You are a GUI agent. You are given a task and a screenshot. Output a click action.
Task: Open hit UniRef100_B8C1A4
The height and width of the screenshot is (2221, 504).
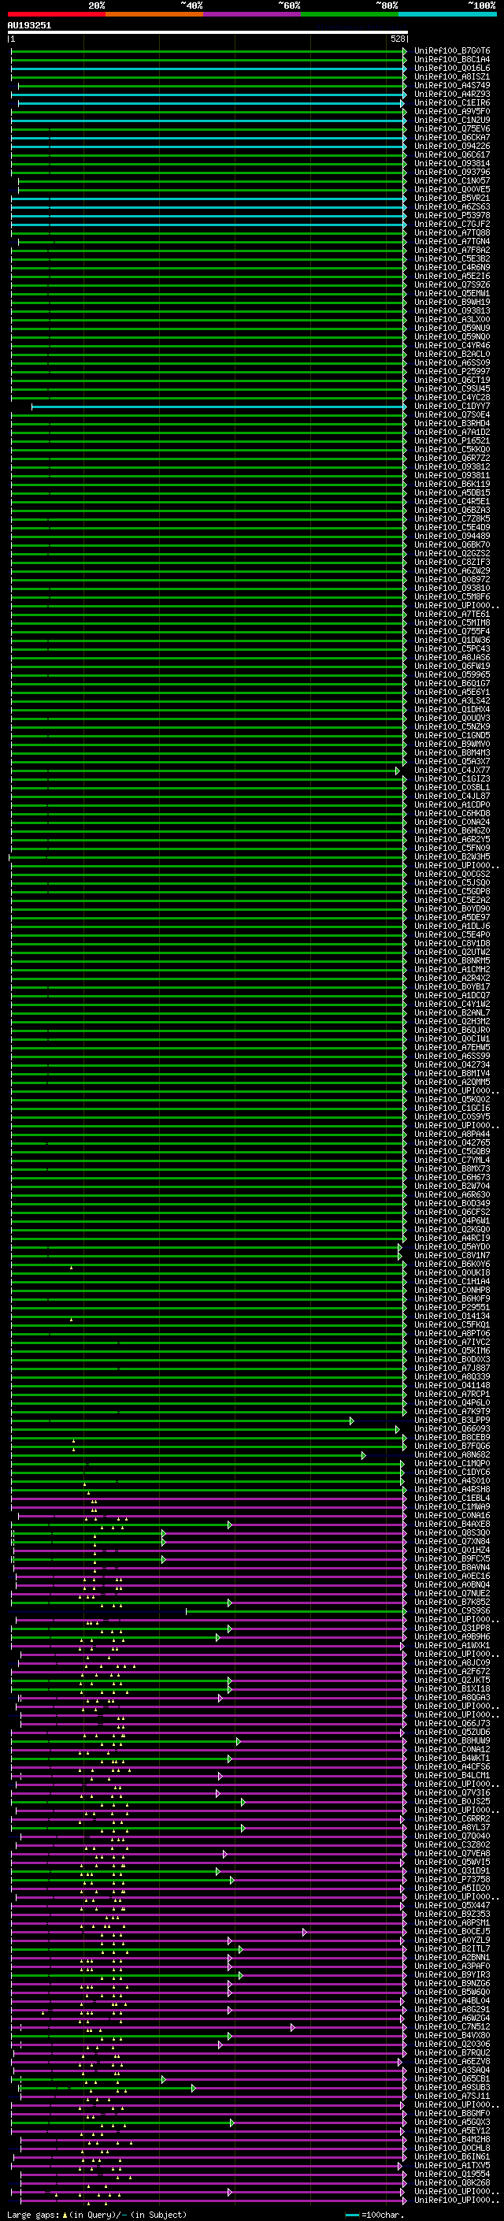tap(452, 60)
